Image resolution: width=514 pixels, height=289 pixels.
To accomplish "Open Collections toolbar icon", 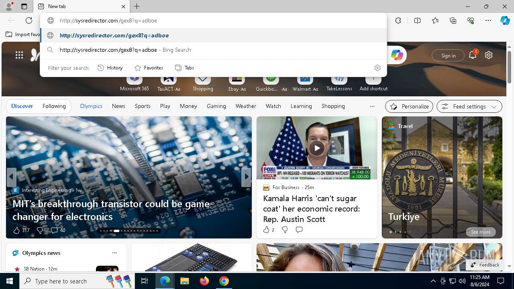I will click(453, 20).
